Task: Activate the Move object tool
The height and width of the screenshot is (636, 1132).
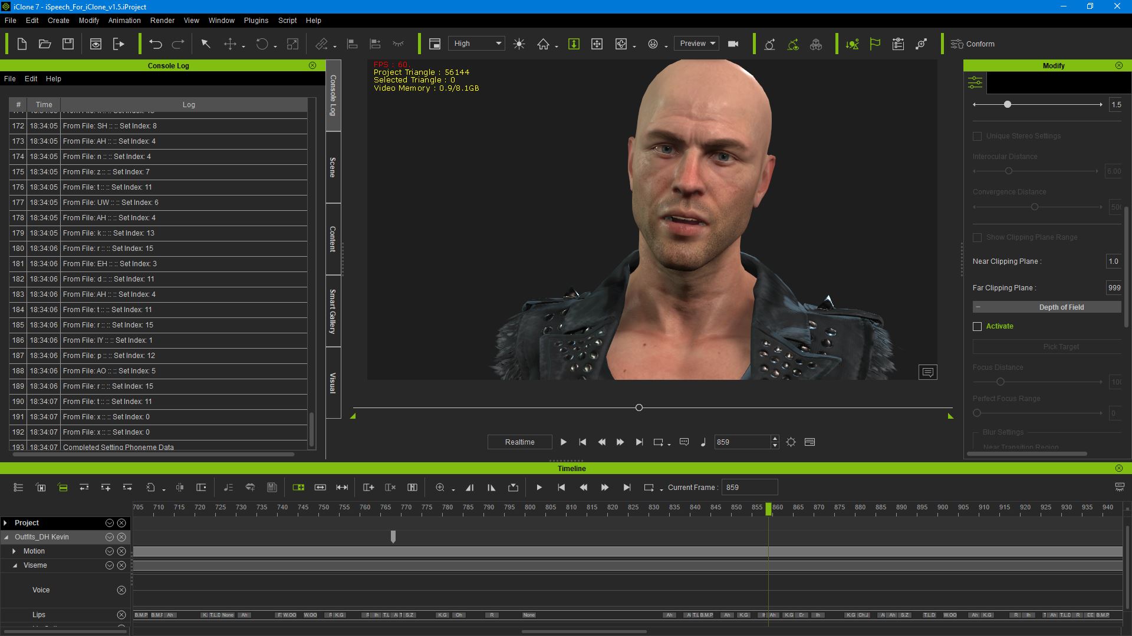Action: tap(231, 44)
